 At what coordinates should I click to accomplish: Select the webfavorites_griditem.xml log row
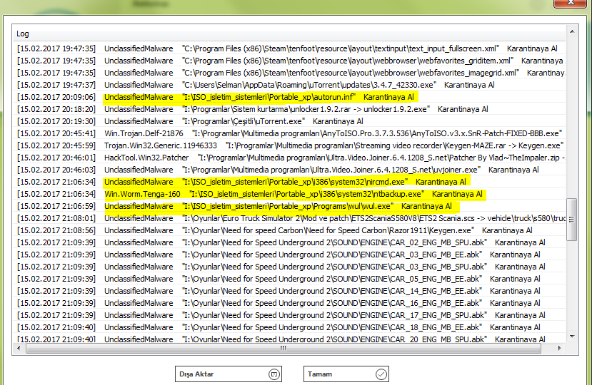click(x=290, y=61)
